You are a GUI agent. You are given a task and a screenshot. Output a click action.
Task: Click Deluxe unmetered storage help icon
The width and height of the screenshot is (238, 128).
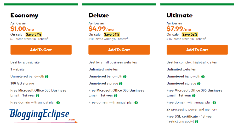(x=121, y=84)
